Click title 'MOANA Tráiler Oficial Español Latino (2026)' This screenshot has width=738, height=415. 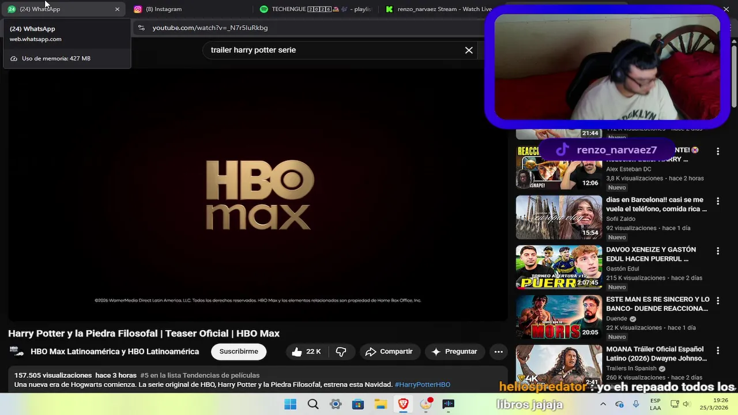(656, 353)
